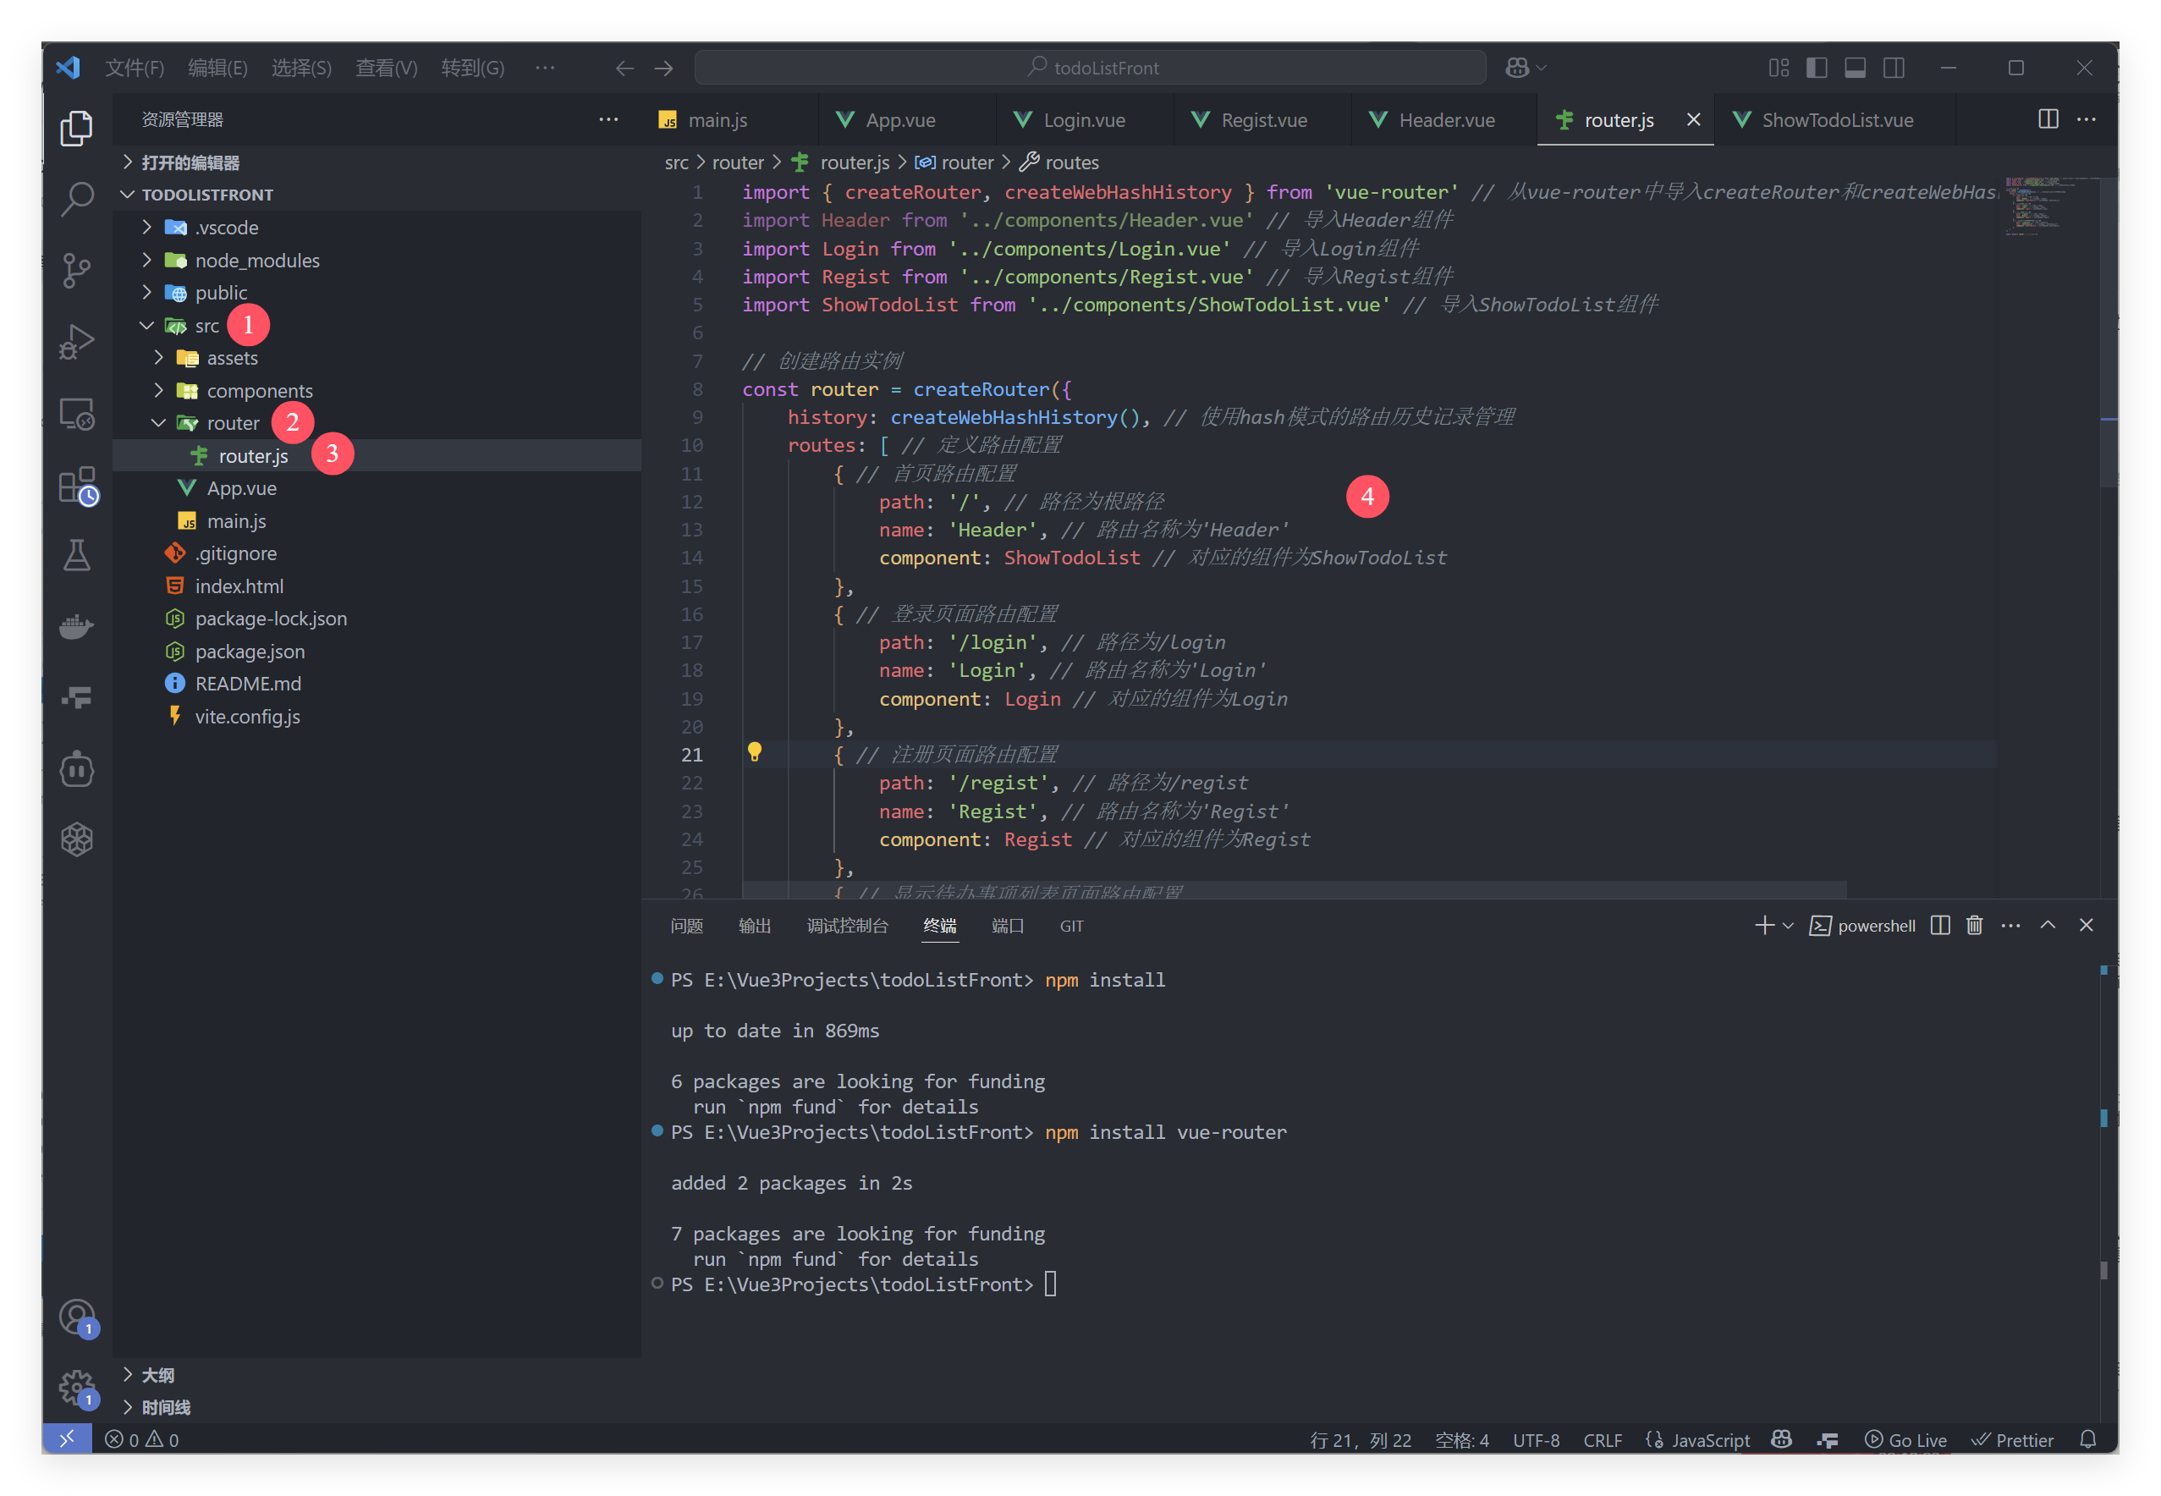Change end of line via CRLF
This screenshot has height=1496, width=2161.
pyautogui.click(x=1603, y=1440)
